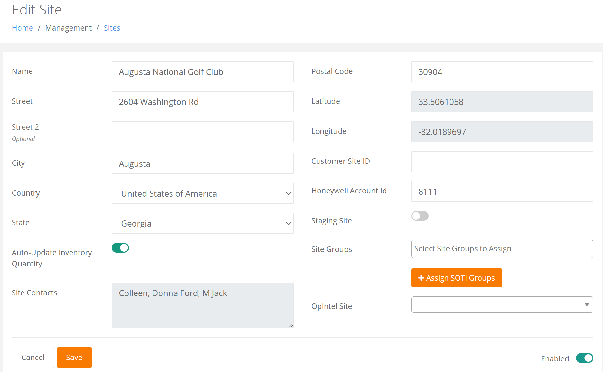Click the Cancel button

pyautogui.click(x=33, y=357)
